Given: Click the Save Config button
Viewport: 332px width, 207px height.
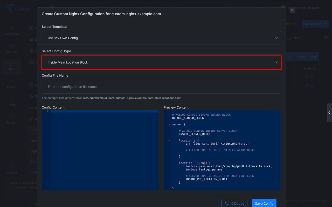Looking at the screenshot, I should pyautogui.click(x=264, y=203).
